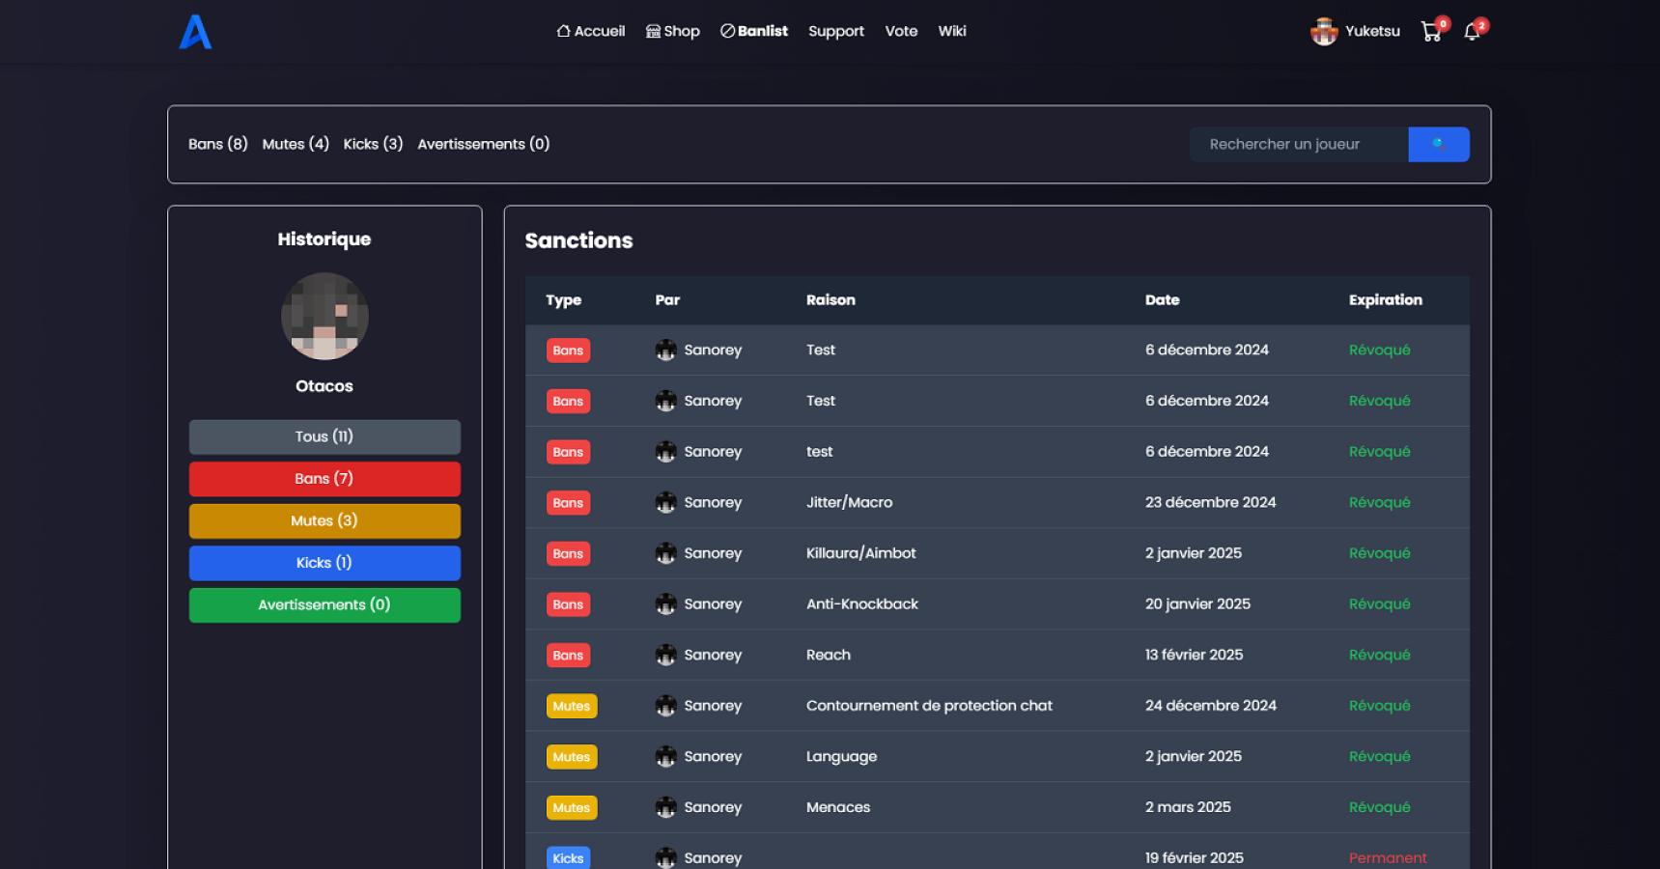Open the notifications bell
Screen dimensions: 1660x869
point(1472,32)
